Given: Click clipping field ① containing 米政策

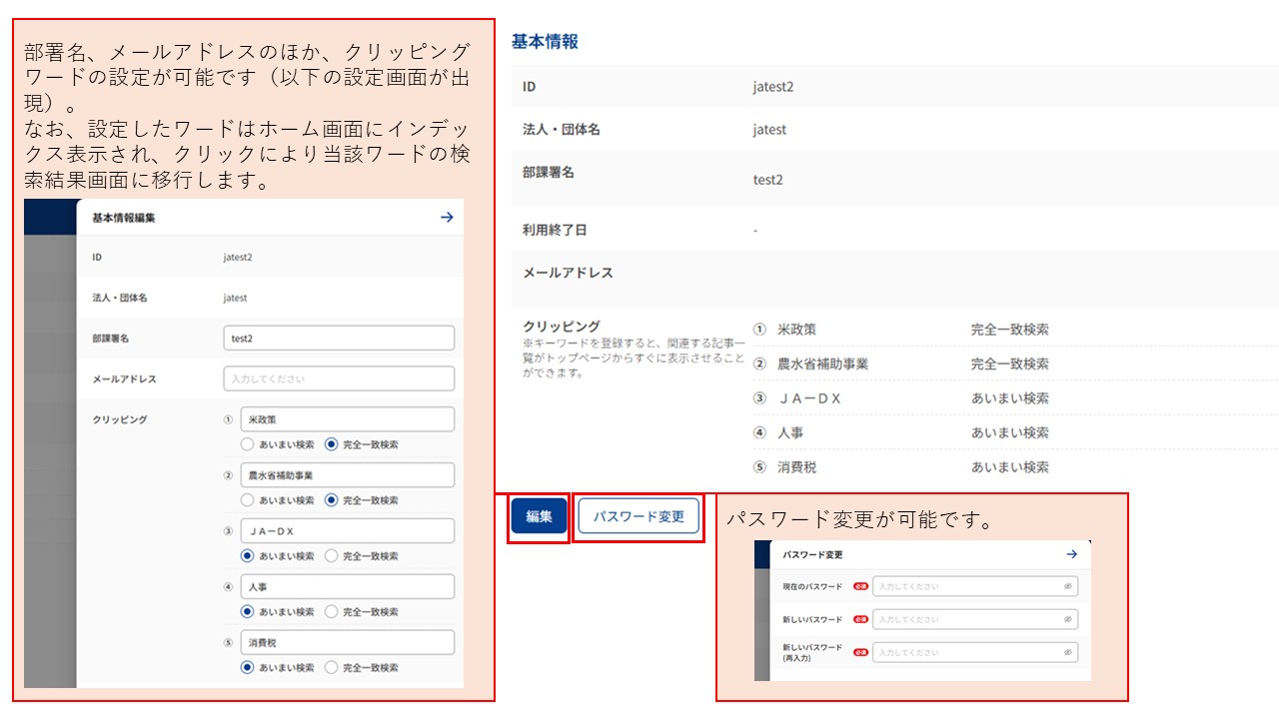Looking at the screenshot, I should coord(348,420).
